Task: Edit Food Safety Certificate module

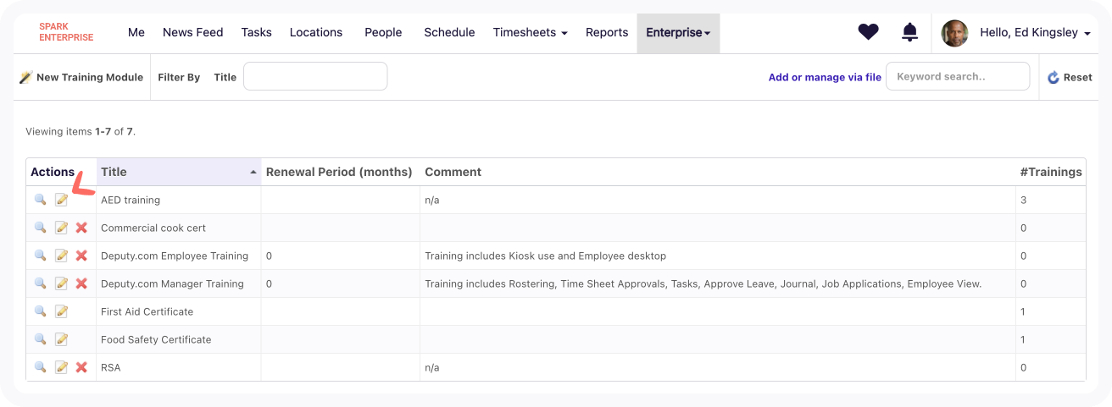Action: pyautogui.click(x=61, y=339)
